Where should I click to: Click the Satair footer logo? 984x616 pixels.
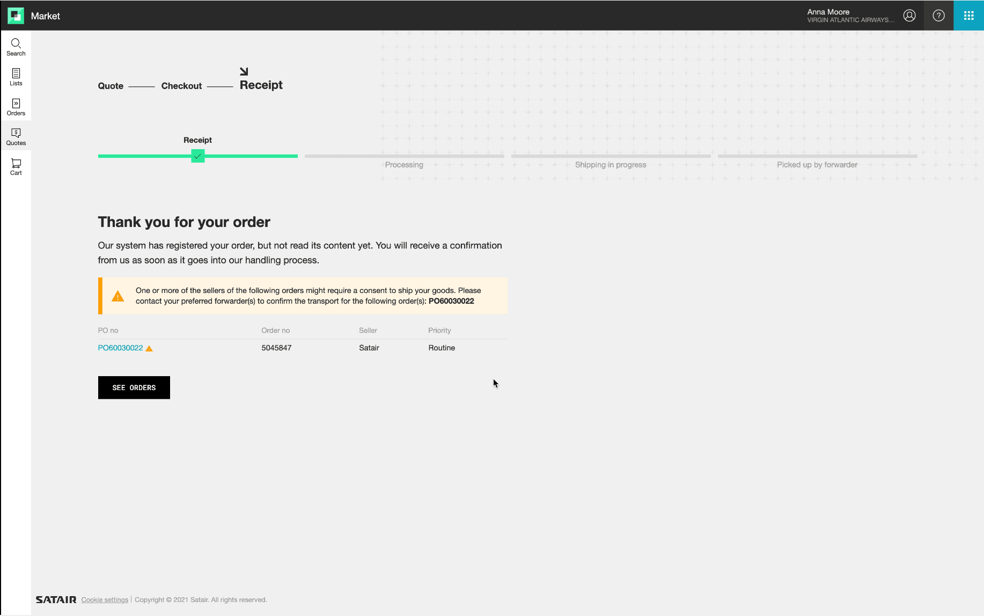coord(56,600)
